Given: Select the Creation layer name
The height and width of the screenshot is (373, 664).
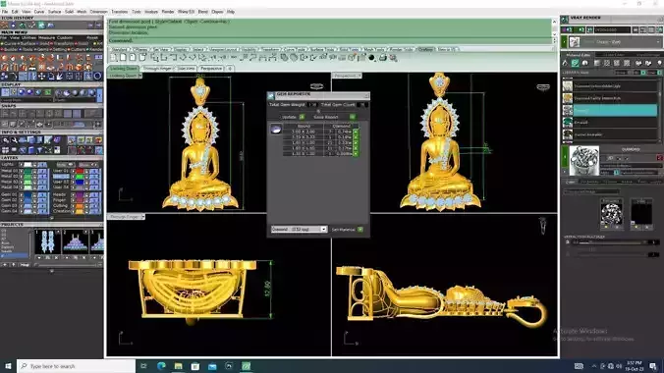Looking at the screenshot, I should pos(62,211).
